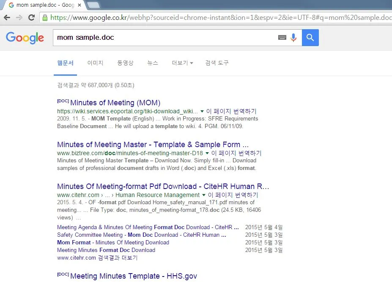
Task: Click the green URL 'www.biztree.com/doc/minutes-of-meeting-master-D18'
Action: click(130, 153)
